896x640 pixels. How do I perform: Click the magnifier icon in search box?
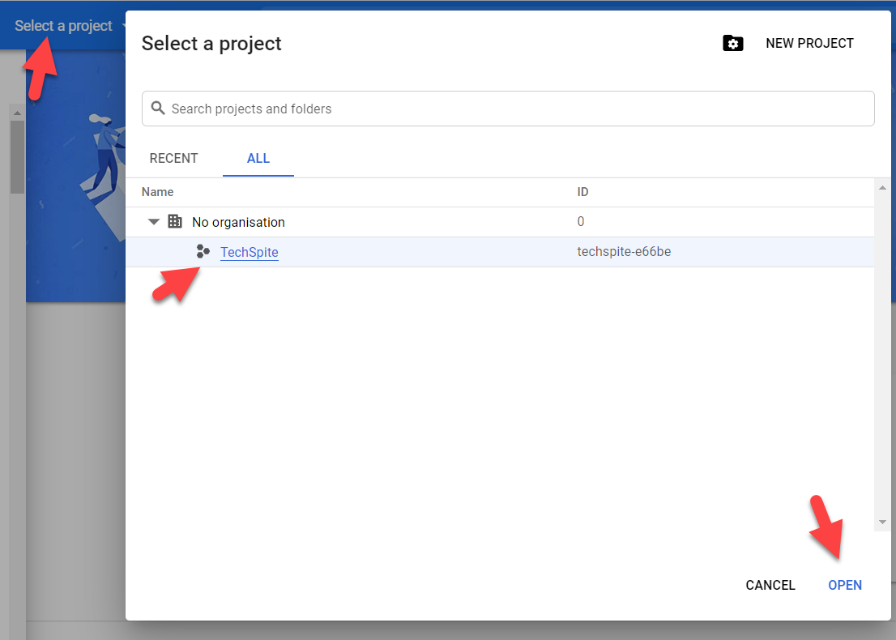159,109
